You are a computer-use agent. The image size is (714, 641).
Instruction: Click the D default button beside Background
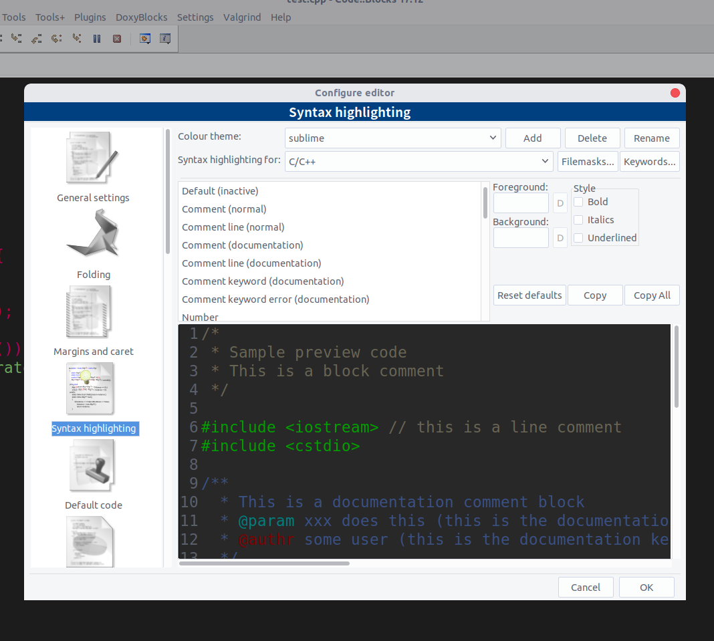click(560, 238)
